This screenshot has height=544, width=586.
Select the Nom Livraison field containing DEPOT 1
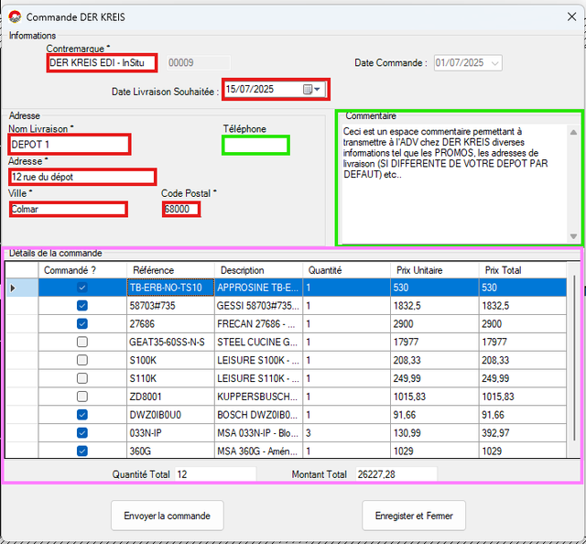pyautogui.click(x=69, y=145)
